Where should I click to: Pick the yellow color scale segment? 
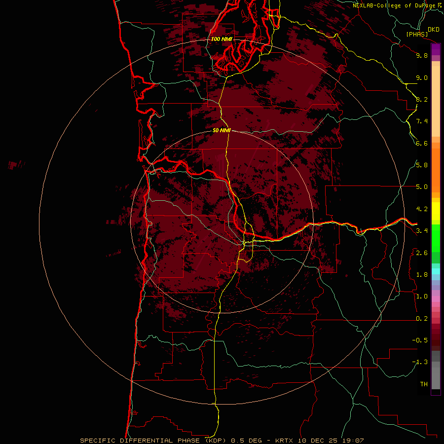(x=436, y=211)
